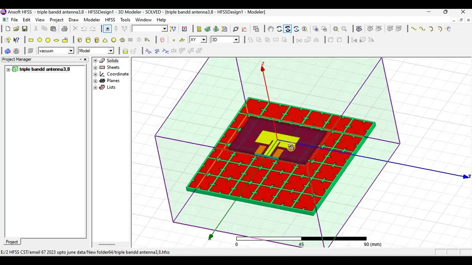Click the Zoom out icon

324,29
